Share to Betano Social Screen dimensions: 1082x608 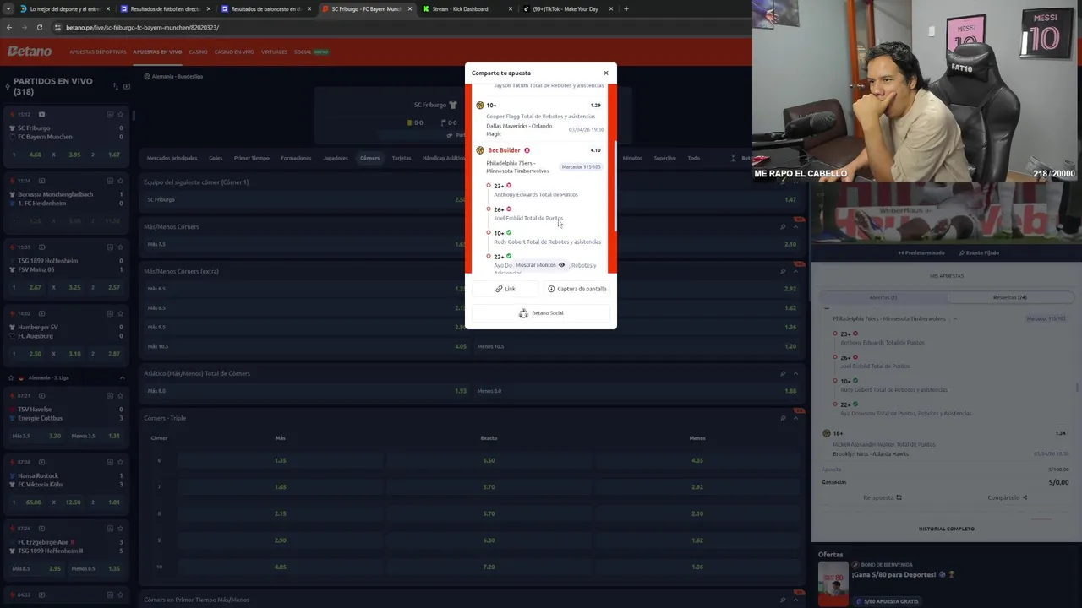point(541,313)
